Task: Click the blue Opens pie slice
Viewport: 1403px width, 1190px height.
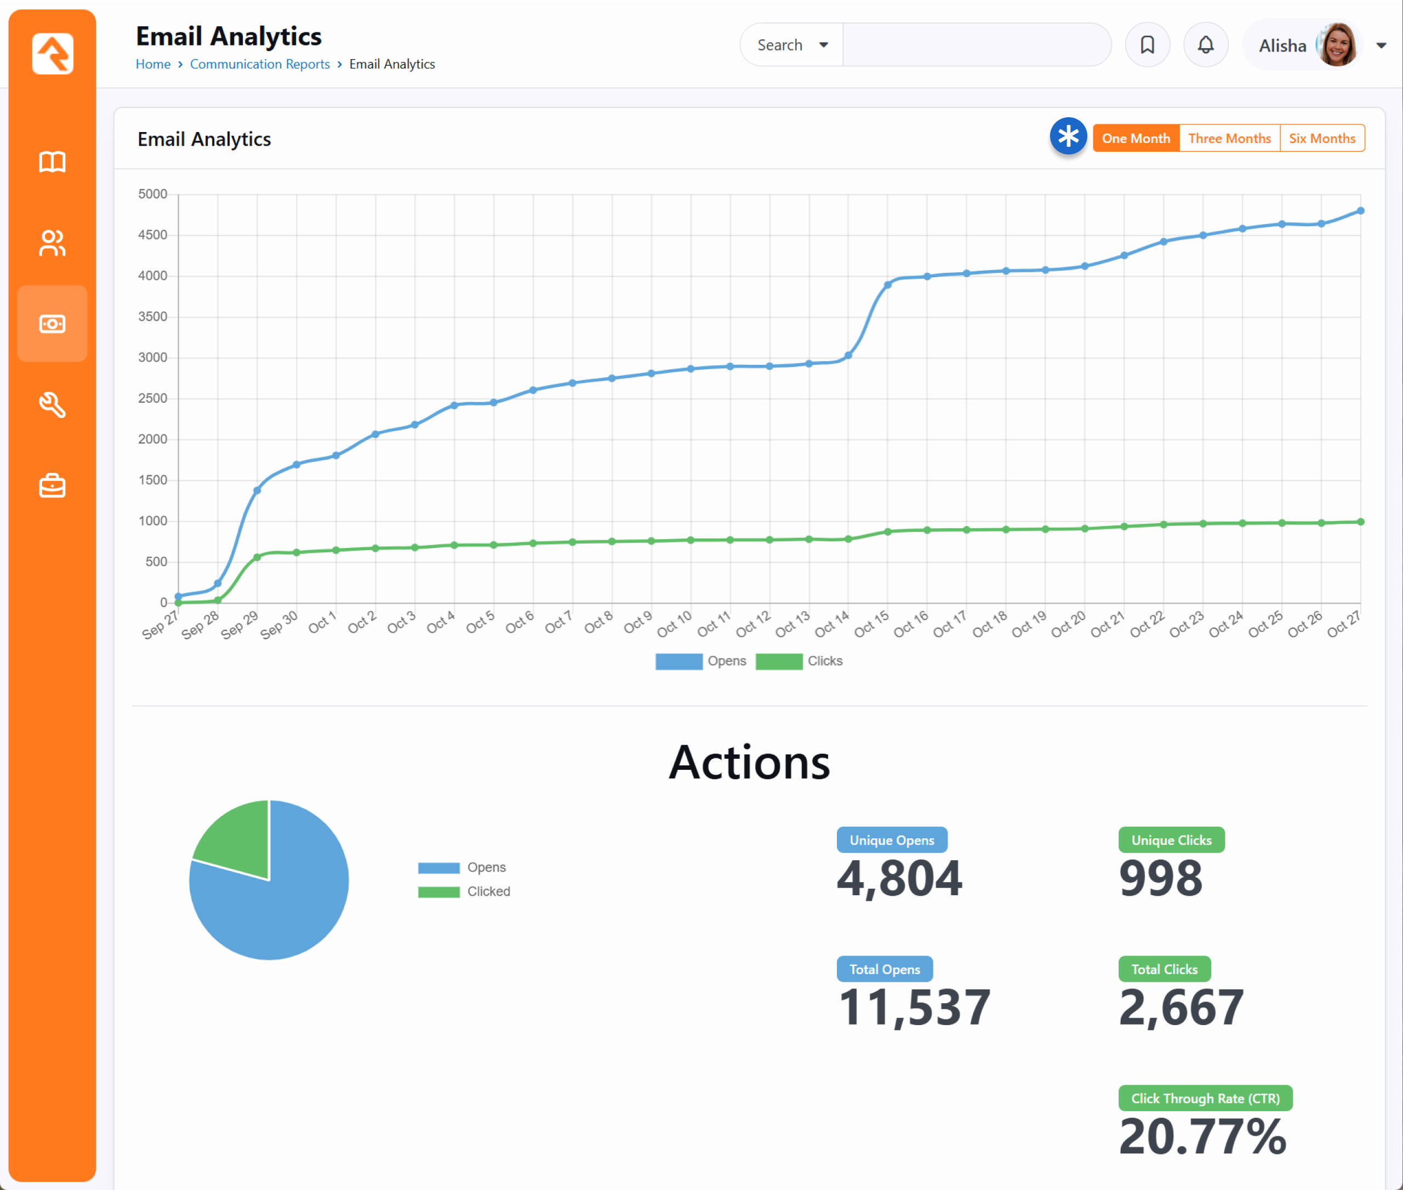Action: [x=283, y=911]
